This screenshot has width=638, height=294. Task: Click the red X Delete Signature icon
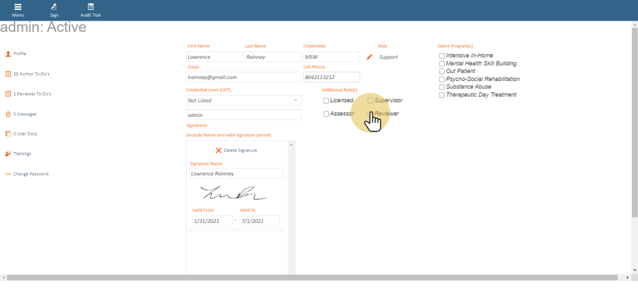(219, 150)
